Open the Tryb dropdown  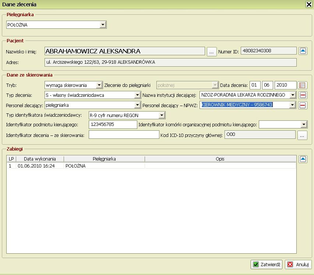pyautogui.click(x=99, y=85)
